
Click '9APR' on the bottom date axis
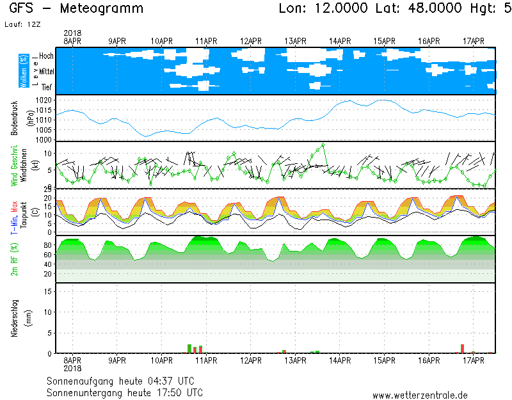click(117, 360)
